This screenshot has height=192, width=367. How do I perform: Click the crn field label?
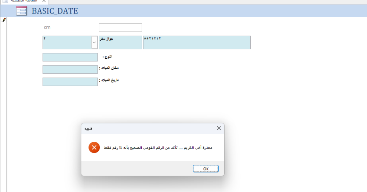pyautogui.click(x=47, y=27)
